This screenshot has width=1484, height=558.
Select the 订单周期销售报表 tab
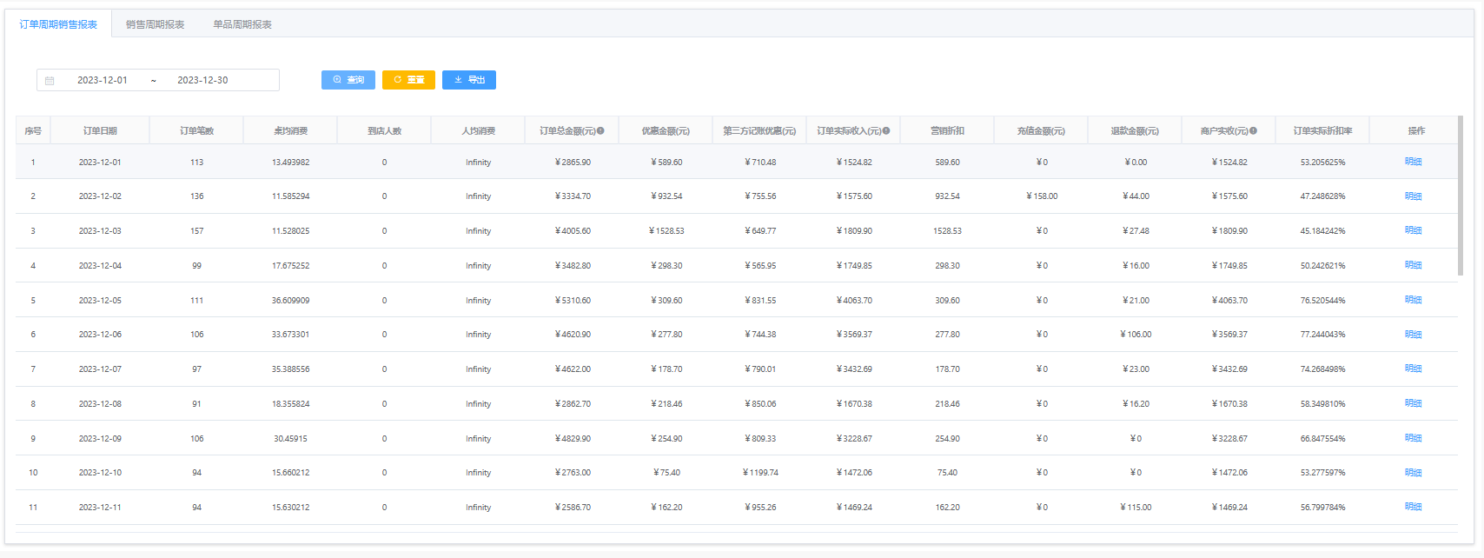[58, 24]
